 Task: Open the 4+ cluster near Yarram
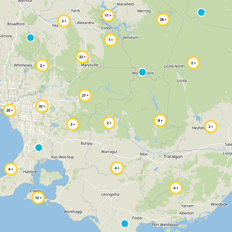click(x=176, y=188)
